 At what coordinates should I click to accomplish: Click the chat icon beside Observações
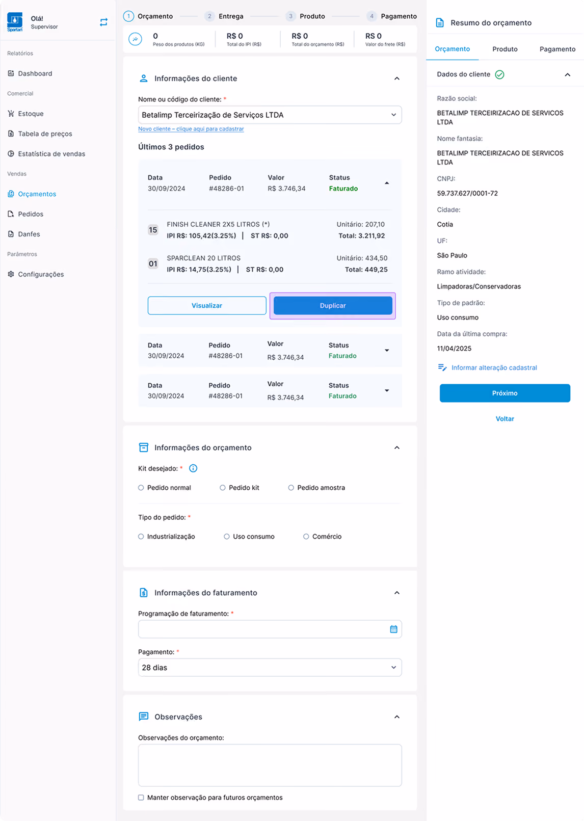tap(144, 717)
